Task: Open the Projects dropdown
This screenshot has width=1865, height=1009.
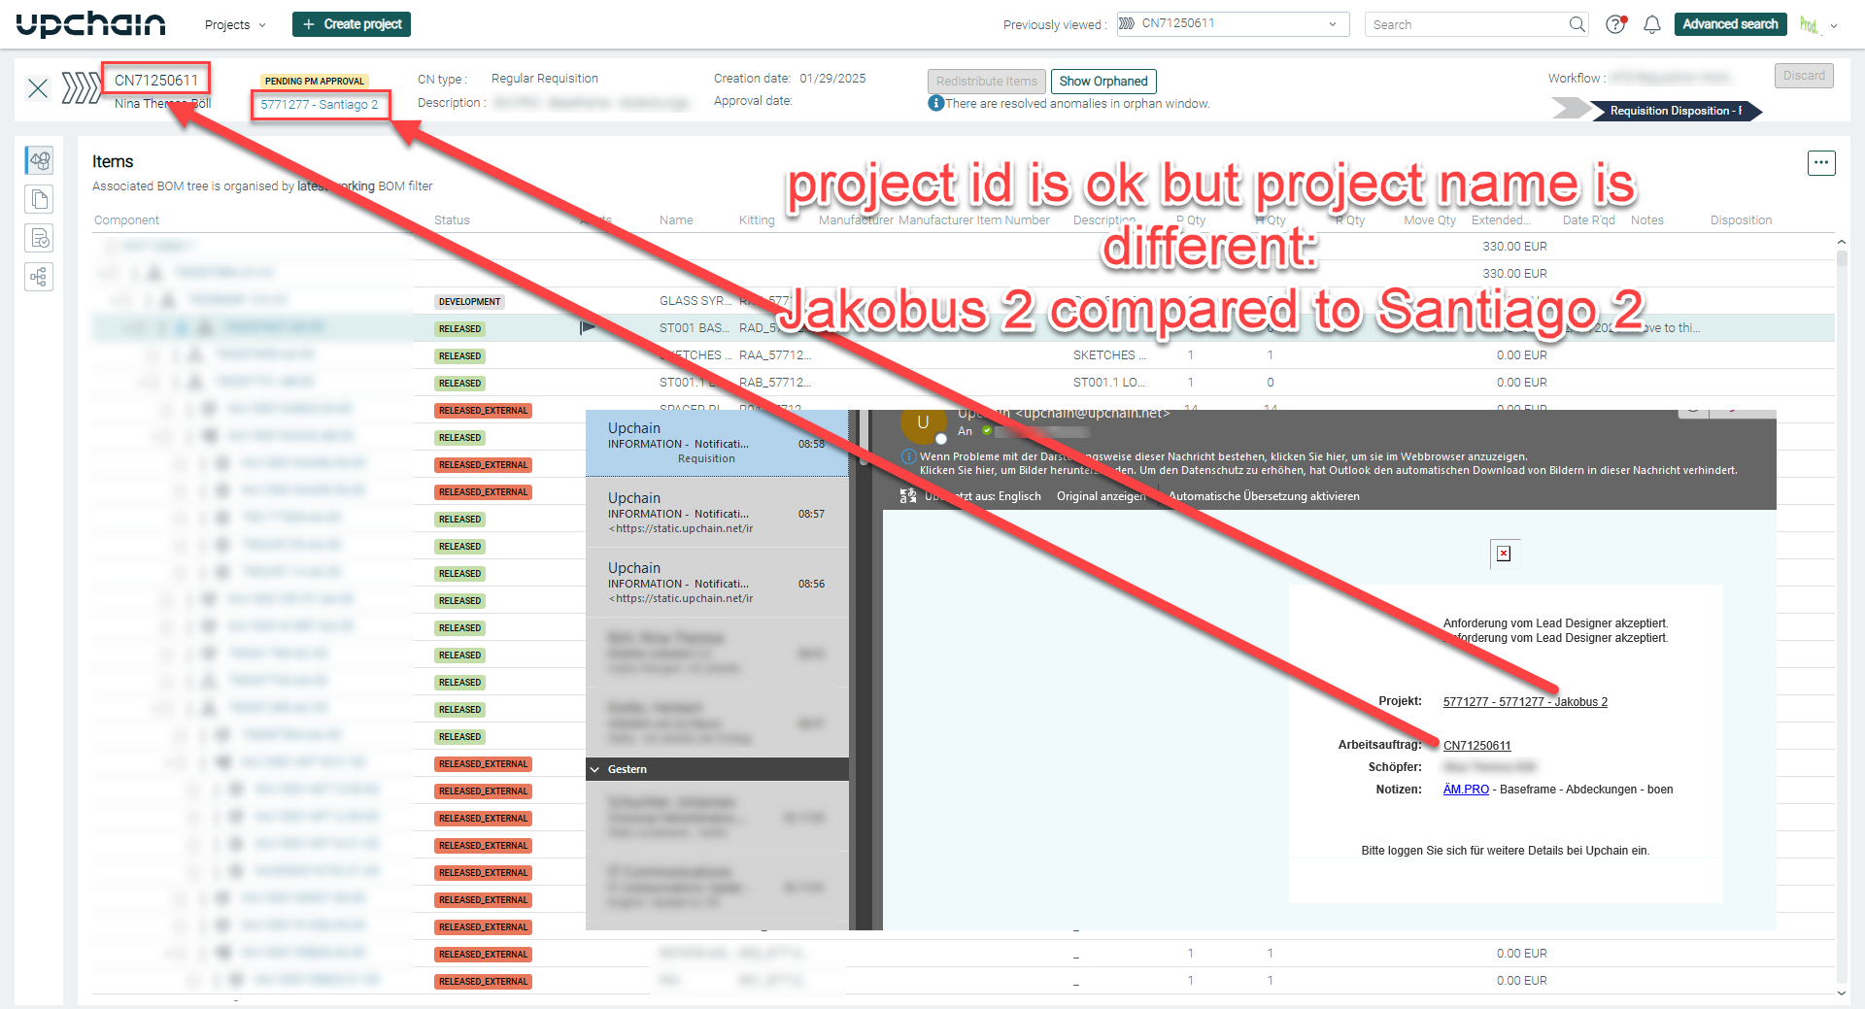Action: coord(234,24)
